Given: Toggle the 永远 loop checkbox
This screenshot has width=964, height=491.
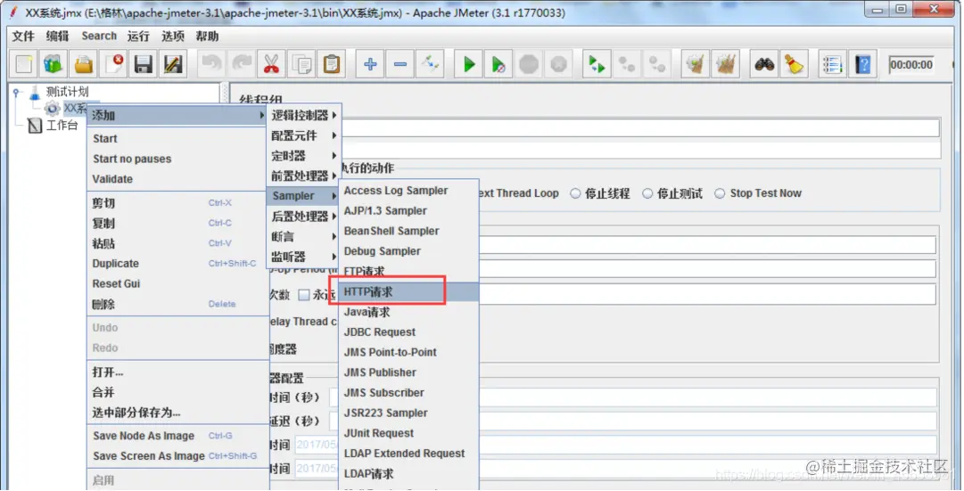Looking at the screenshot, I should click(304, 295).
